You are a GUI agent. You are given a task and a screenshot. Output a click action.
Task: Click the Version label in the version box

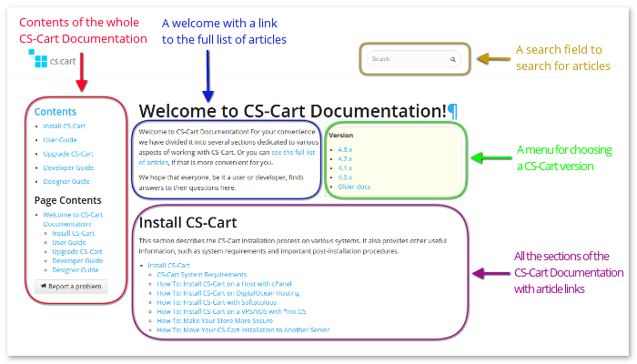(341, 136)
